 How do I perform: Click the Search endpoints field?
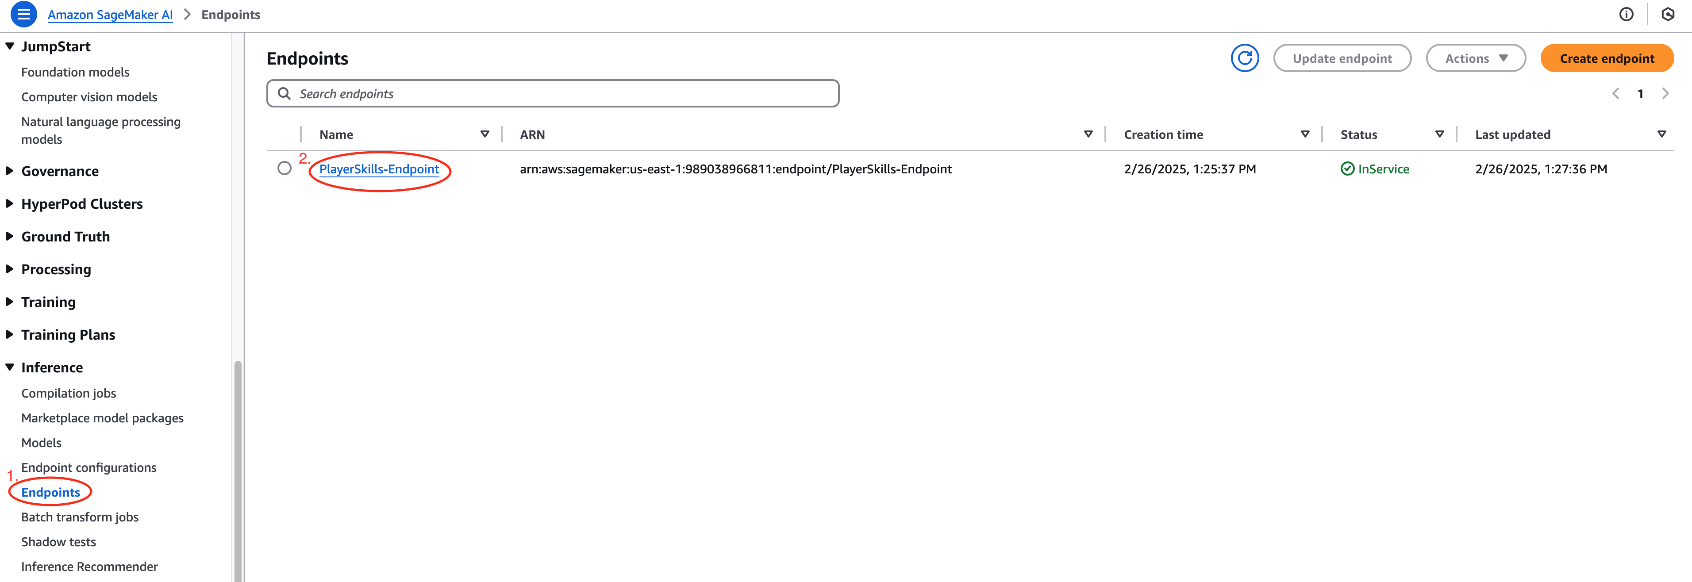[x=565, y=94]
